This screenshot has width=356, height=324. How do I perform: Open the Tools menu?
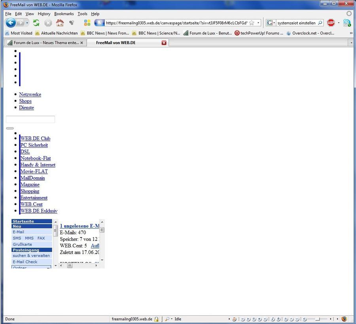tap(82, 14)
